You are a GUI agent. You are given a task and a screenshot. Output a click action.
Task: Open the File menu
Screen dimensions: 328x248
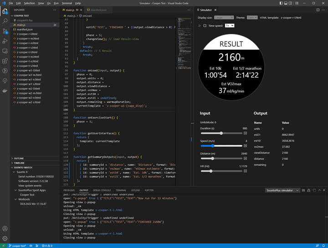point(11,3)
